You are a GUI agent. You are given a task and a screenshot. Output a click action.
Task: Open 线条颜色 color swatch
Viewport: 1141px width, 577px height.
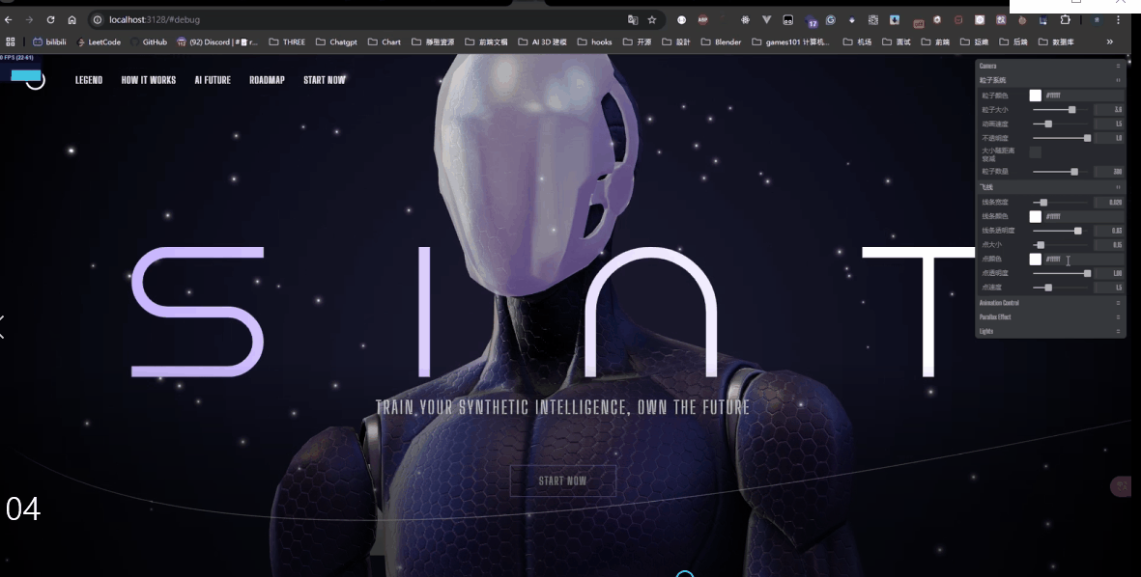coord(1036,216)
